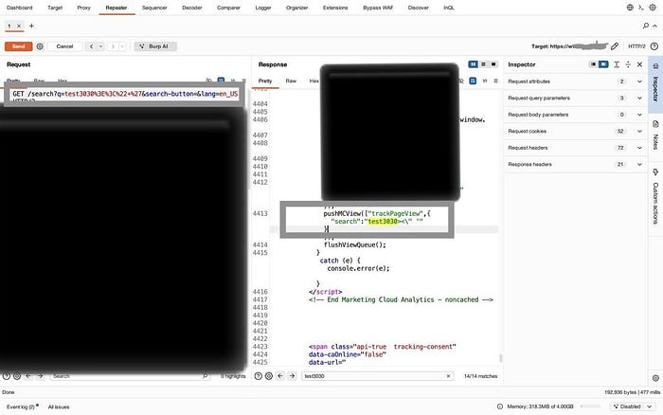Screen dimensions: 663x415
Task: Jump to next response search match
Action: (292, 375)
